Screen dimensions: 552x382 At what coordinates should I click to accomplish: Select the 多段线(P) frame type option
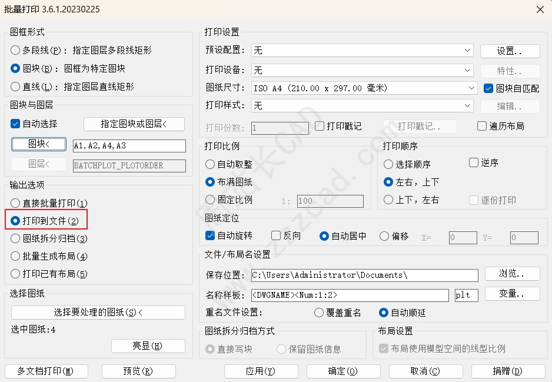click(x=16, y=51)
